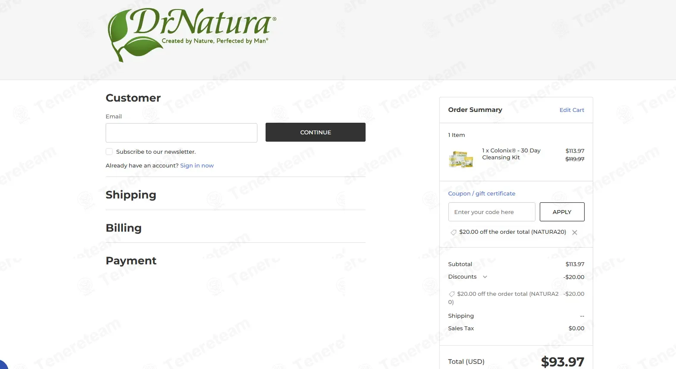The width and height of the screenshot is (676, 369).
Task: Select the Billing section heading
Action: (124, 228)
